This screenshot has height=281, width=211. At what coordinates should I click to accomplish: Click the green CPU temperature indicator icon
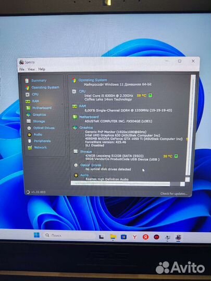click(x=150, y=96)
